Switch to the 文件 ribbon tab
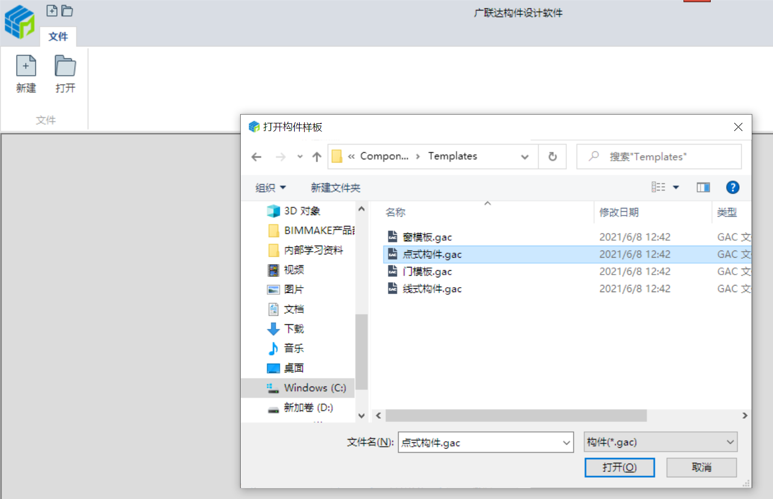 tap(58, 37)
